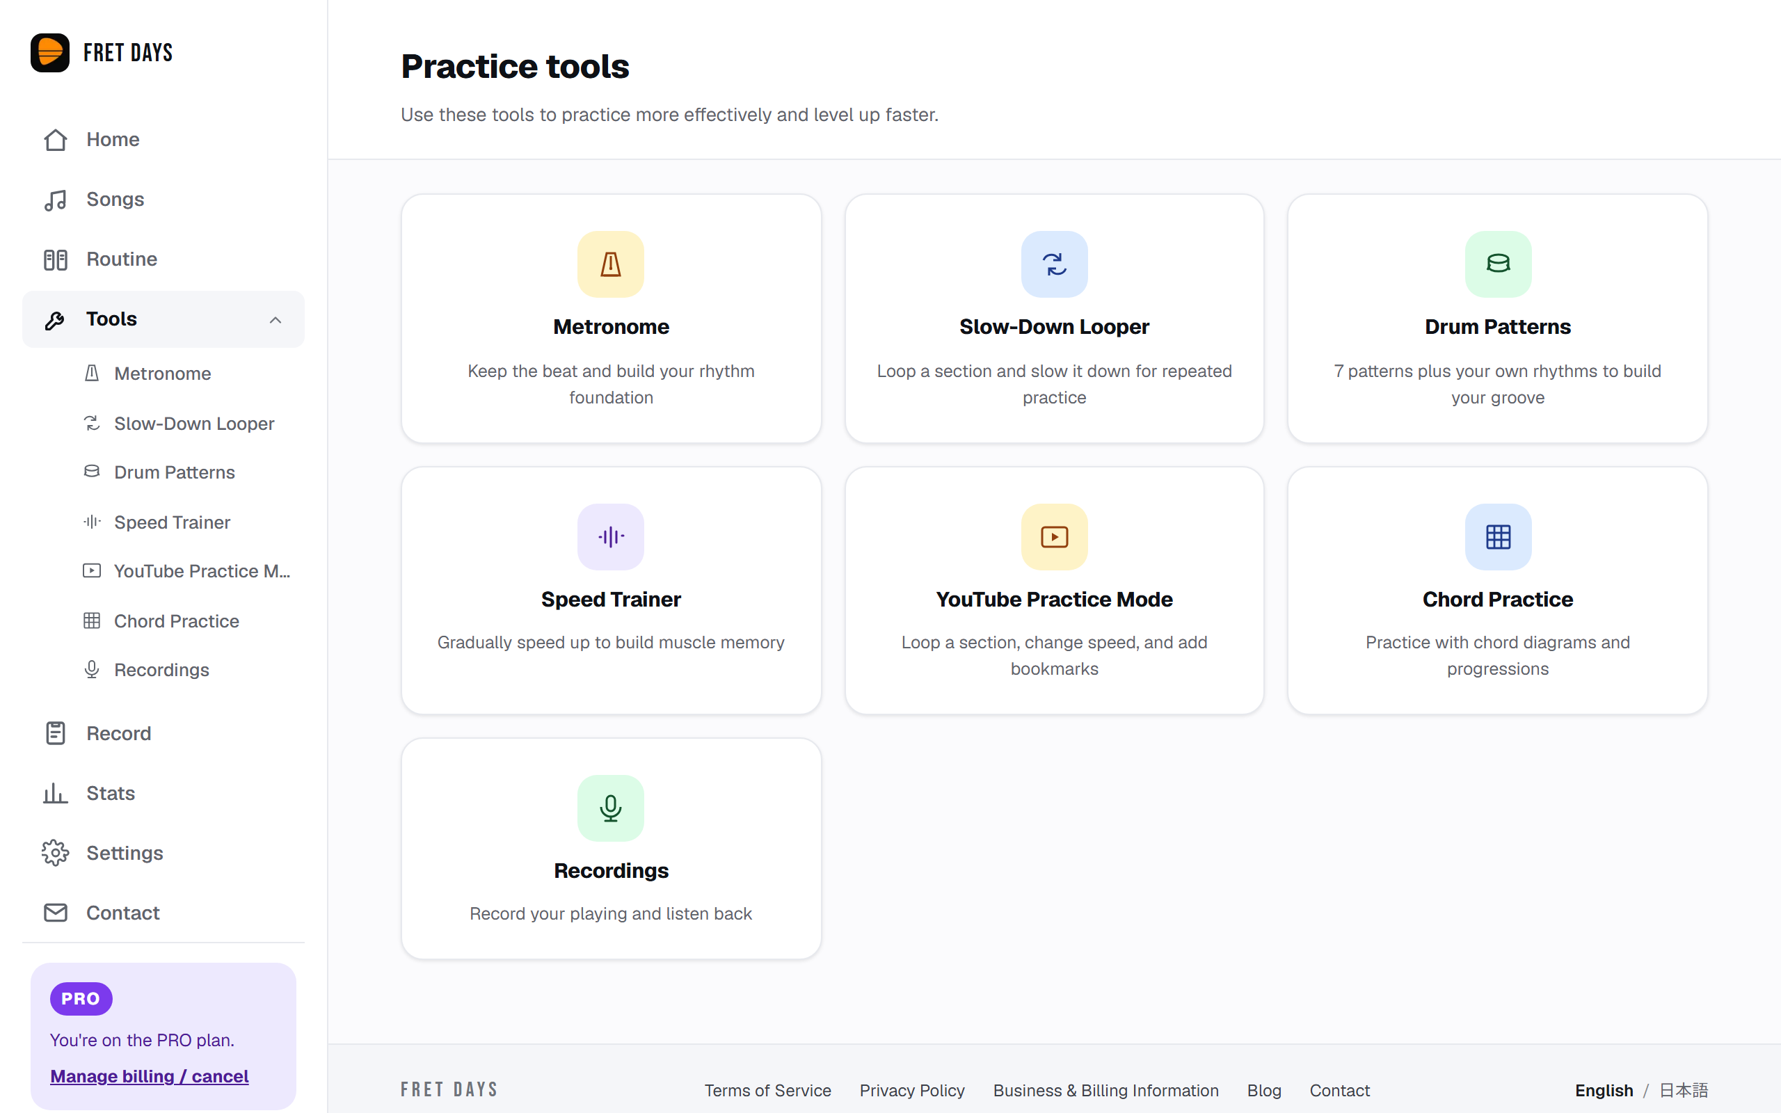The height and width of the screenshot is (1113, 1781).
Task: Click the Songs music note icon
Action: (55, 200)
